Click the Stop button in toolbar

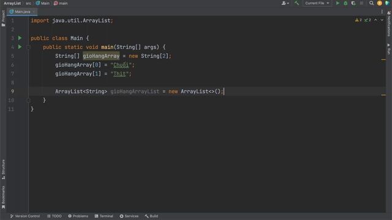tap(361, 3)
